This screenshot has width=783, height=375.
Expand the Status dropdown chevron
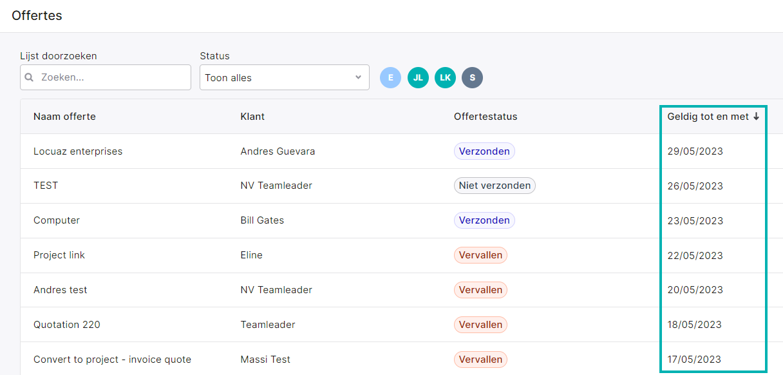358,77
